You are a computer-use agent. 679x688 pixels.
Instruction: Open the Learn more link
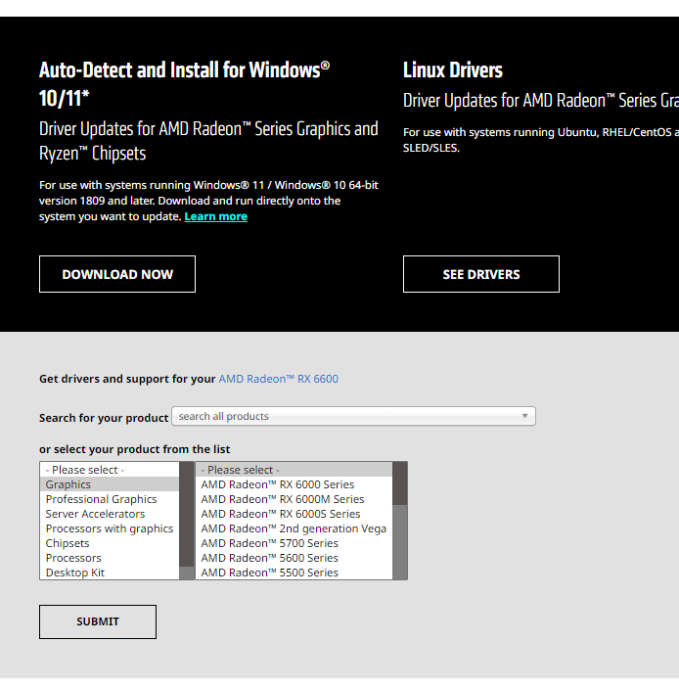tap(216, 216)
